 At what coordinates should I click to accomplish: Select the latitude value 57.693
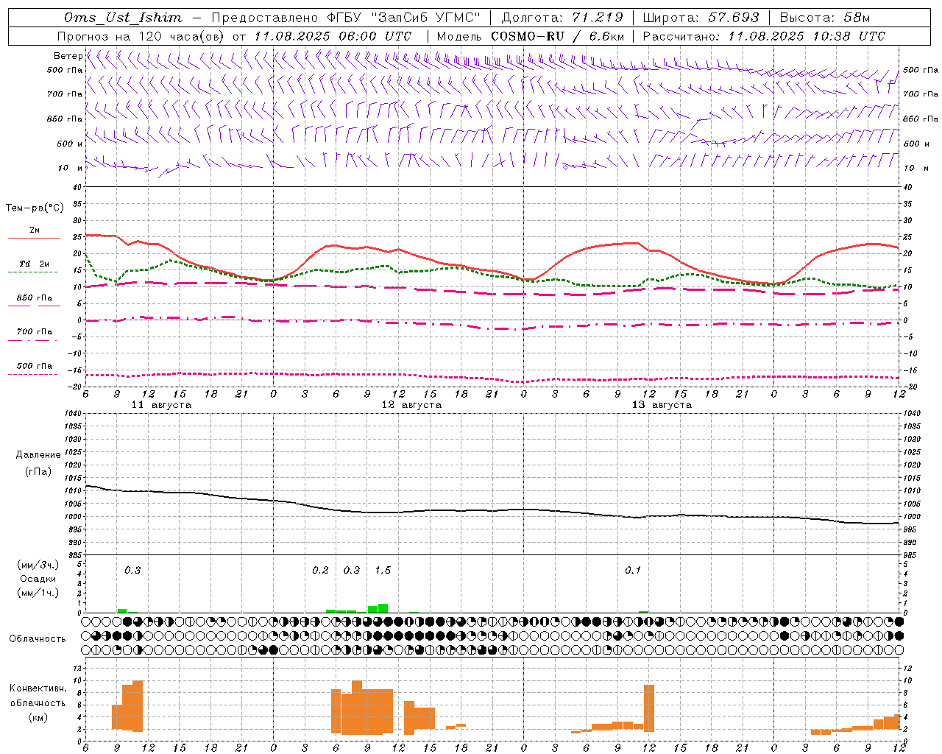733,18
